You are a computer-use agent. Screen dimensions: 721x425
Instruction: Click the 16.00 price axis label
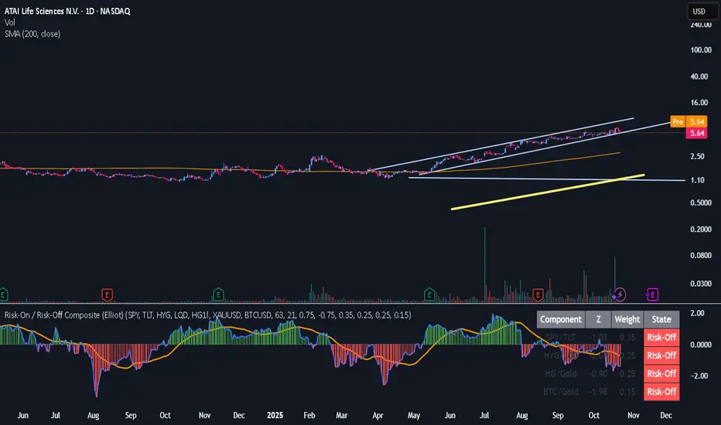click(x=699, y=103)
